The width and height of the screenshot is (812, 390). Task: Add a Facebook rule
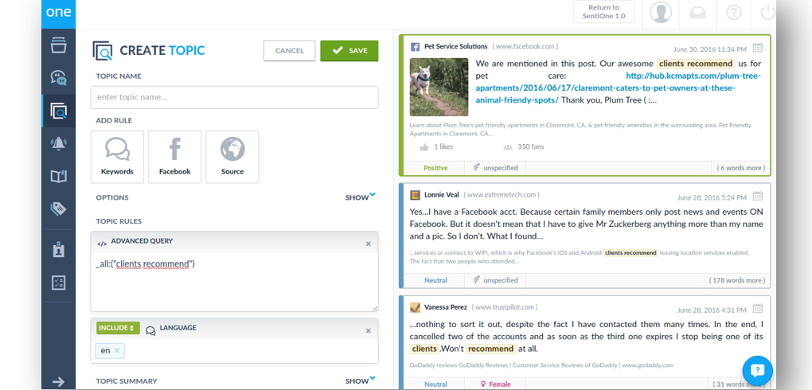coord(174,157)
